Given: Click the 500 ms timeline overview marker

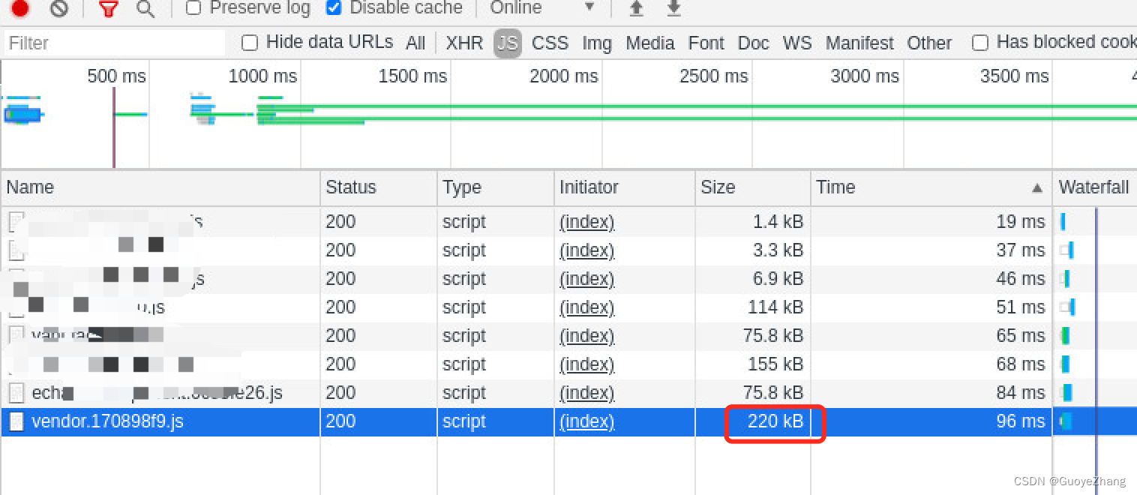Looking at the screenshot, I should pos(116,76).
